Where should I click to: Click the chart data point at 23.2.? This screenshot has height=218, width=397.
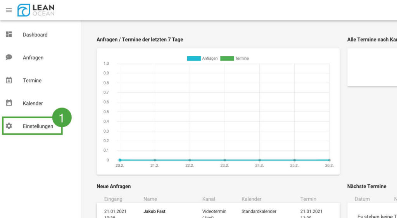[x=224, y=160]
